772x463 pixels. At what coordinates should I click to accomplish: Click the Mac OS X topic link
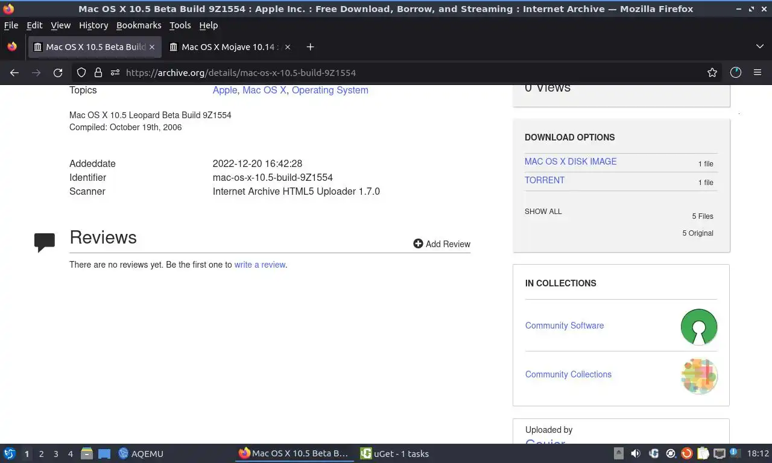(x=264, y=90)
